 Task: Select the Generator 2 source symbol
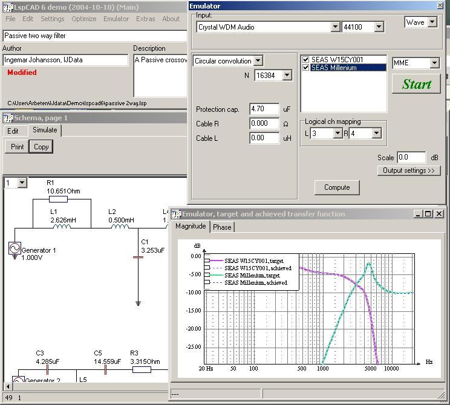tap(18, 380)
